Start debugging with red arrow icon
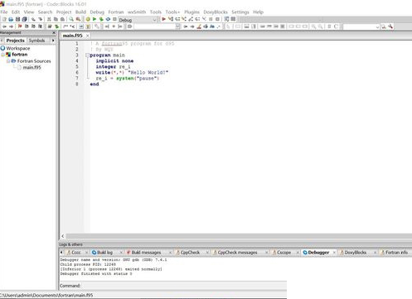This screenshot has width=412, height=299. coord(163,19)
